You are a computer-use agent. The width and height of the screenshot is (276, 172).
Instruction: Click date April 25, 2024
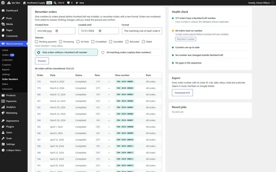57,159
